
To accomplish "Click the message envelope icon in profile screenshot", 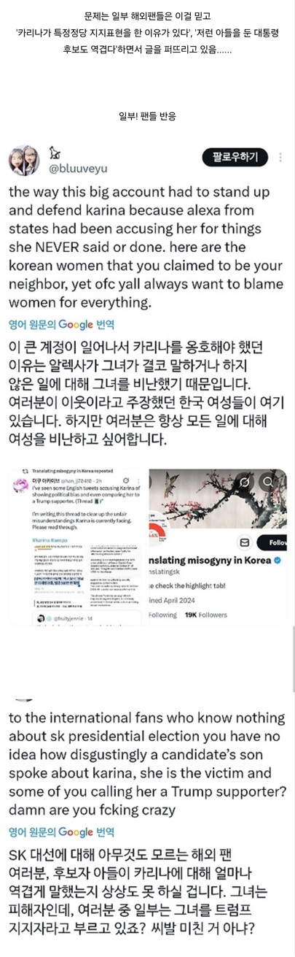I will [x=245, y=543].
